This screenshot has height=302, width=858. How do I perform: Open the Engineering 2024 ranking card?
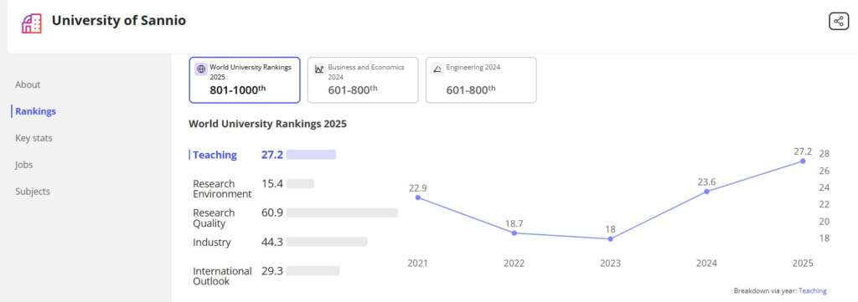(x=481, y=79)
